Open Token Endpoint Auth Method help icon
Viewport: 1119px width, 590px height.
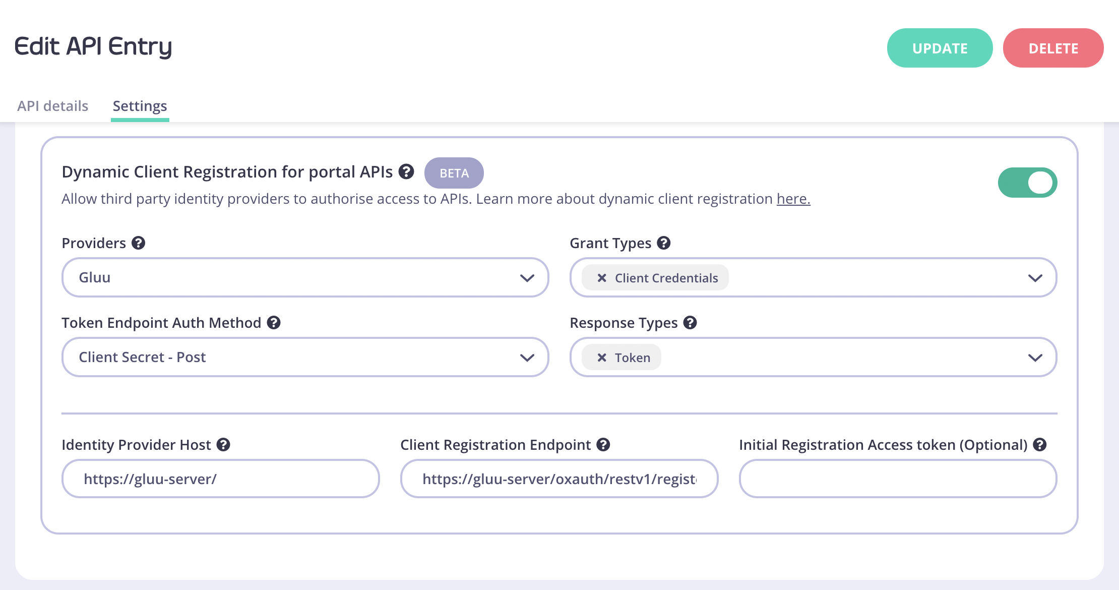[274, 323]
